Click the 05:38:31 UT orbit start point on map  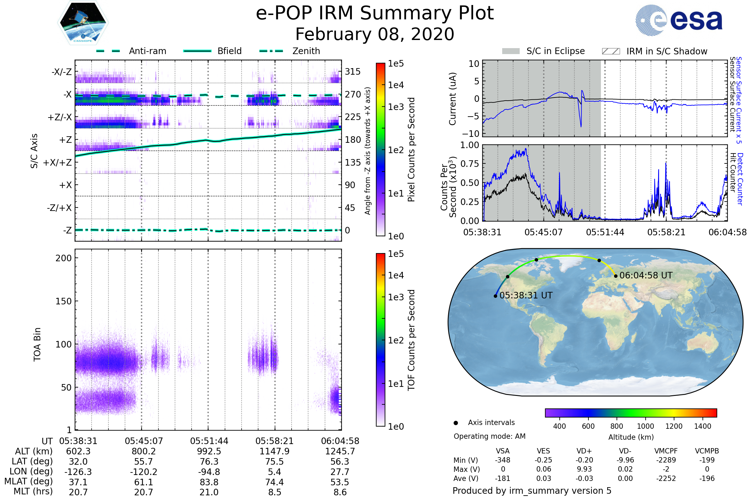click(495, 296)
